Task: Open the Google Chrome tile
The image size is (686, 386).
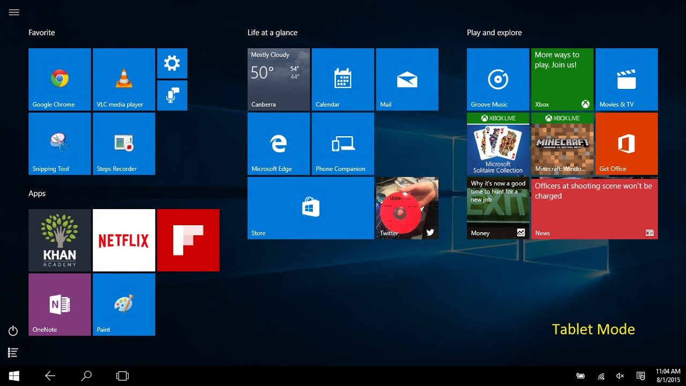Action: [59, 79]
